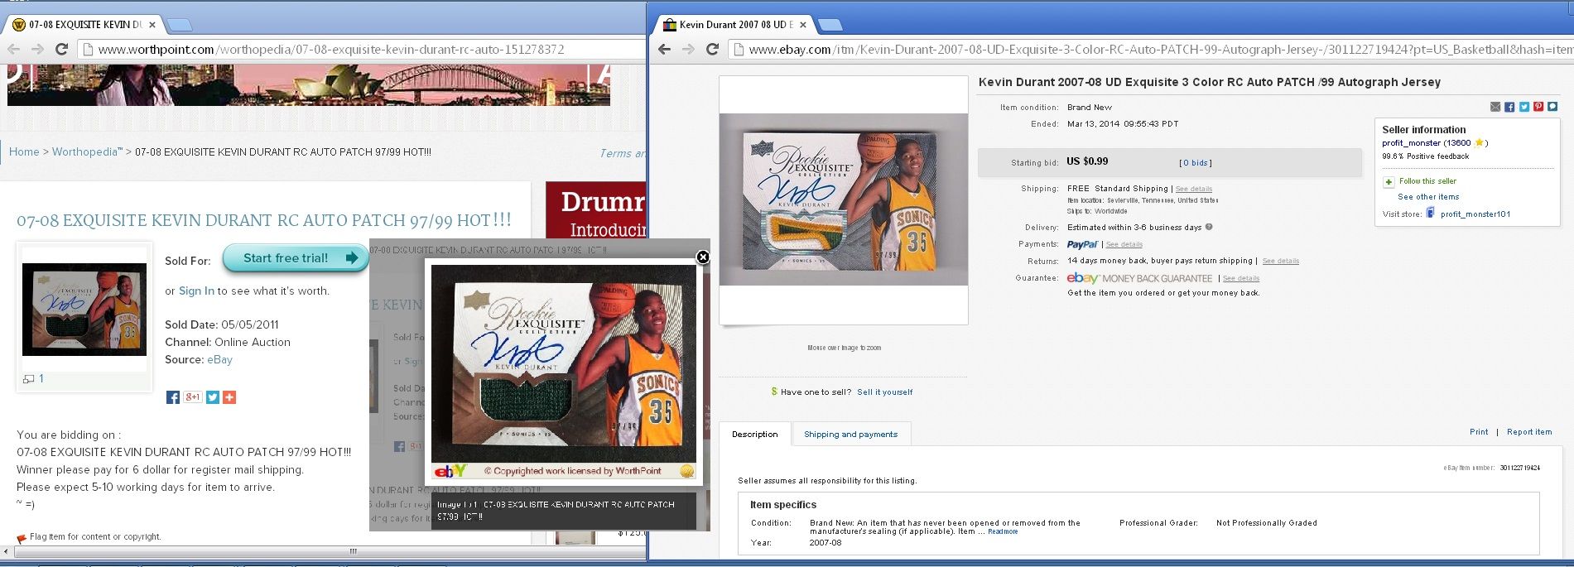The height and width of the screenshot is (567, 1574).
Task: Share the WorthPoint item on Facebook
Action: pos(172,397)
